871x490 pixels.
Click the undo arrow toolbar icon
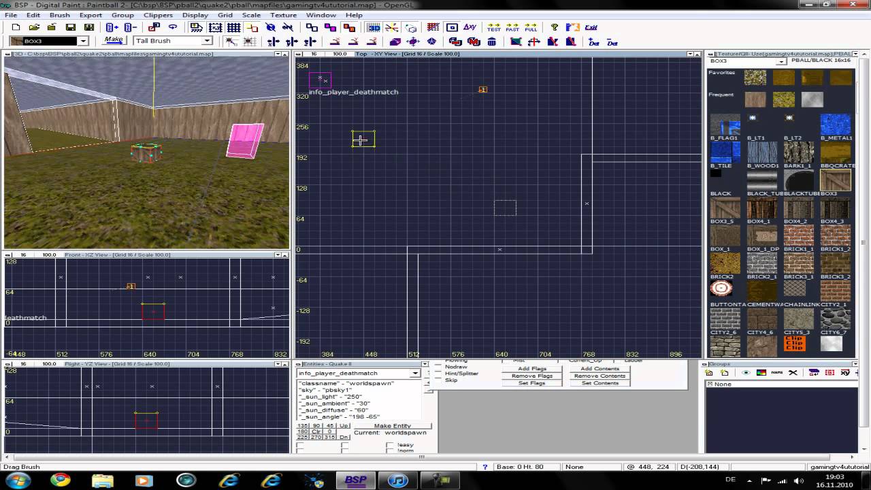tap(173, 27)
